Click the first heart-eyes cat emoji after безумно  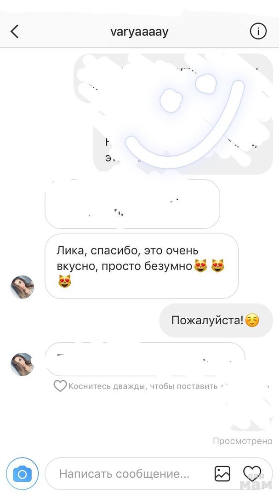click(x=201, y=266)
